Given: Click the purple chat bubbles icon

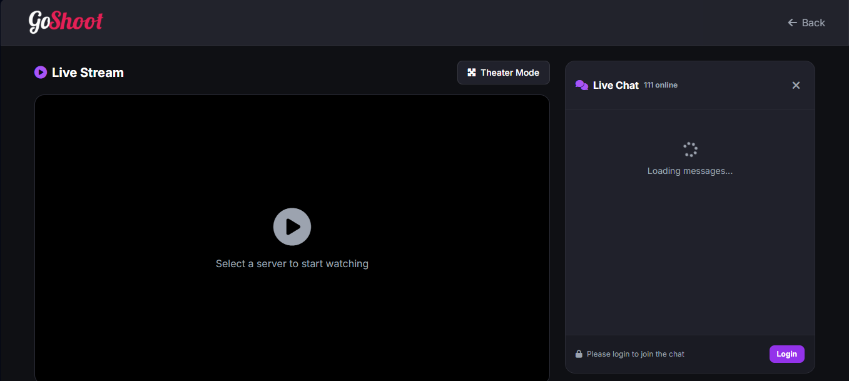Looking at the screenshot, I should [x=582, y=85].
